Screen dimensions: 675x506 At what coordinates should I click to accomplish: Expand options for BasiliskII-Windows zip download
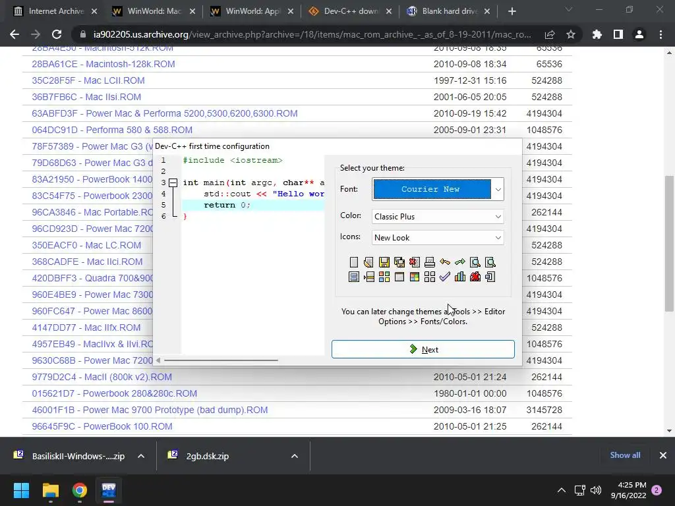(141, 456)
